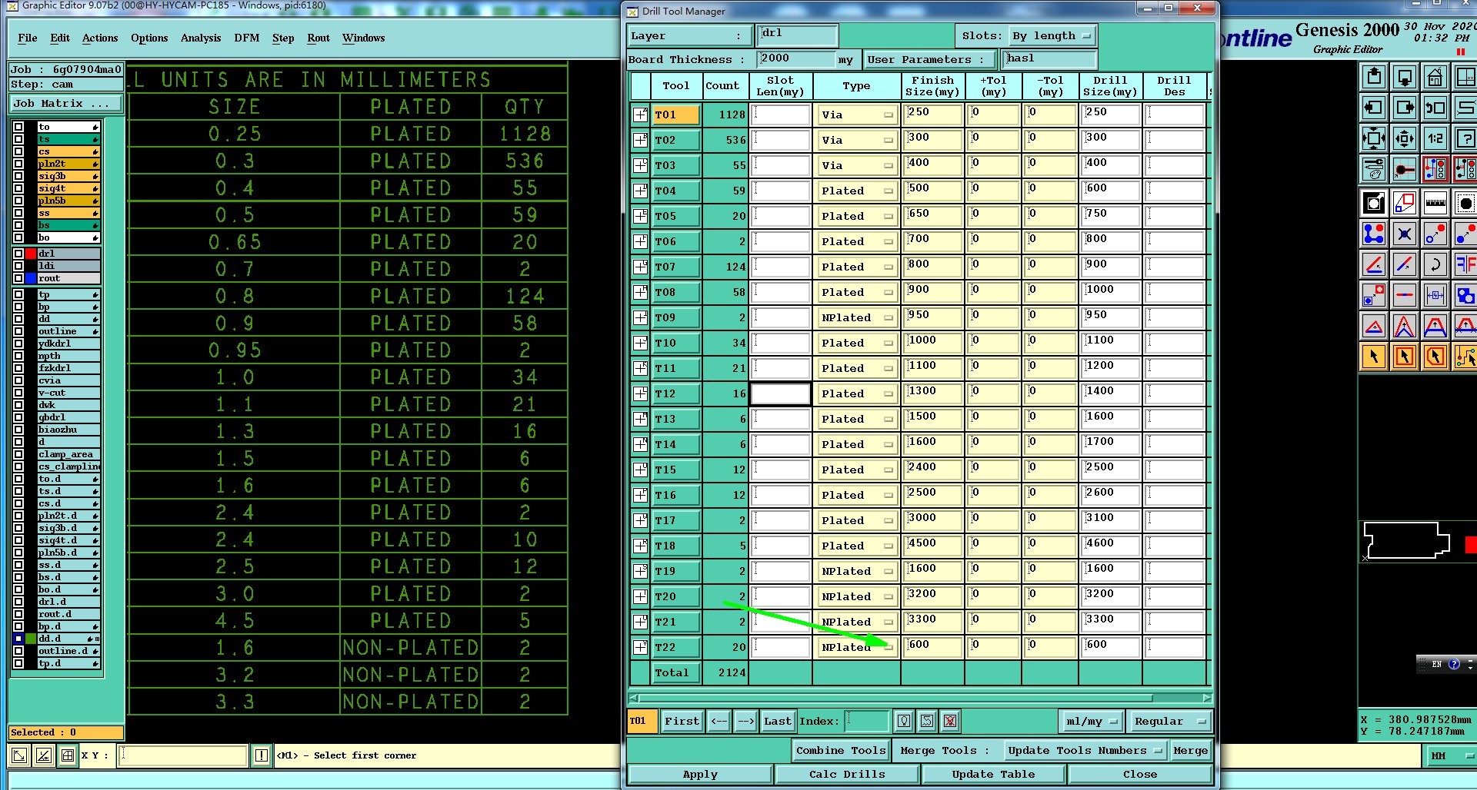Click the map icon next to lightbulb
Screen dimensions: 1477x790
(927, 721)
